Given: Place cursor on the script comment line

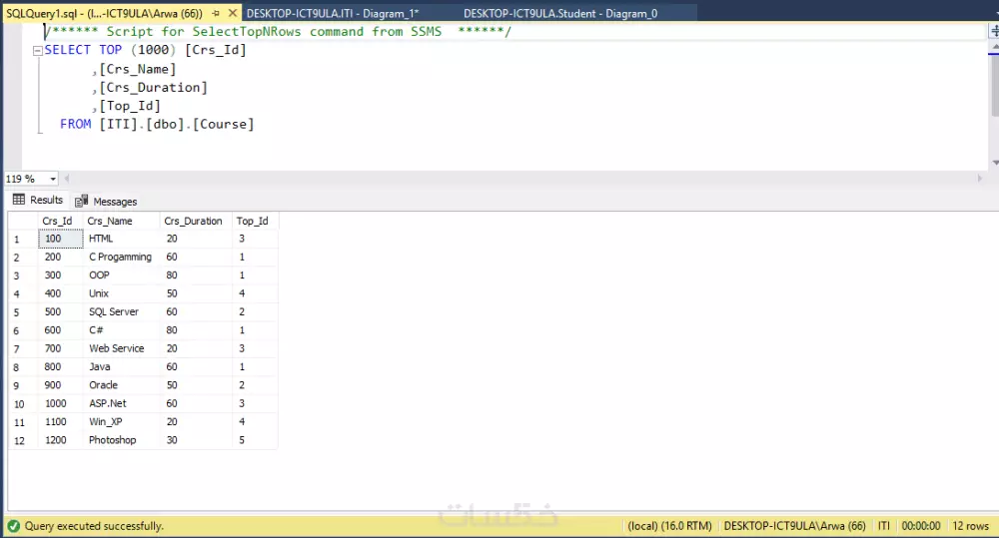Looking at the screenshot, I should pos(278,31).
